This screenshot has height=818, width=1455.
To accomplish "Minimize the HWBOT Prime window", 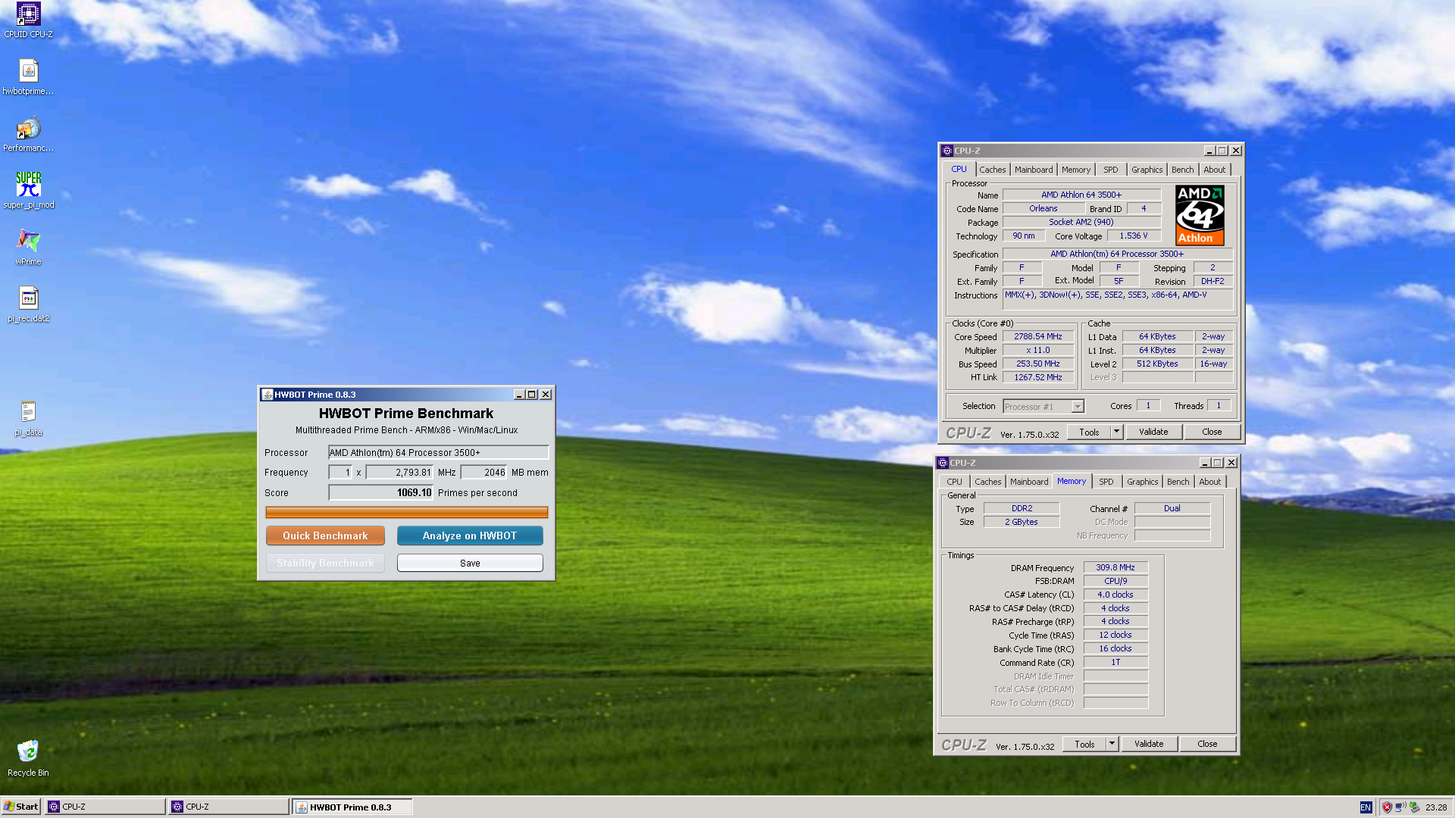I will (519, 395).
